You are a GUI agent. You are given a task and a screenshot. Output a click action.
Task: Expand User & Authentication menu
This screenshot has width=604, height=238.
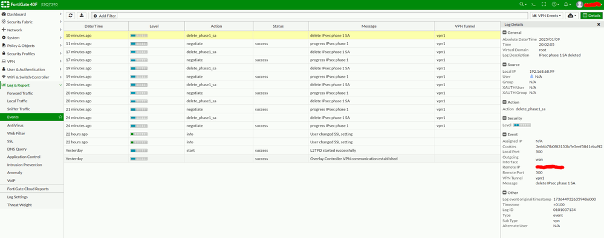[x=31, y=69]
